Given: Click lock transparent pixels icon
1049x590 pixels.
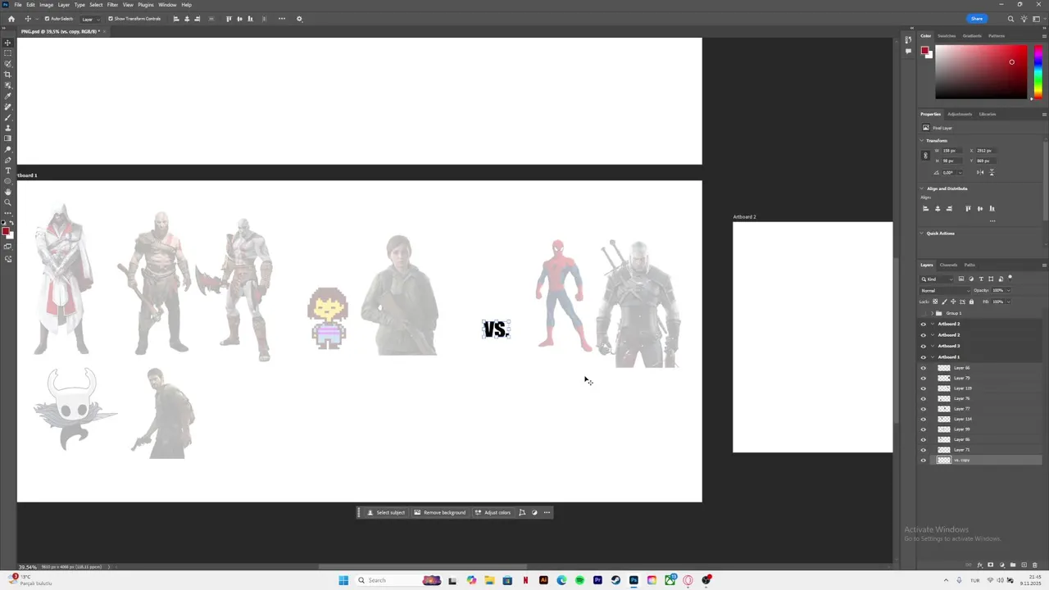Looking at the screenshot, I should coord(935,302).
